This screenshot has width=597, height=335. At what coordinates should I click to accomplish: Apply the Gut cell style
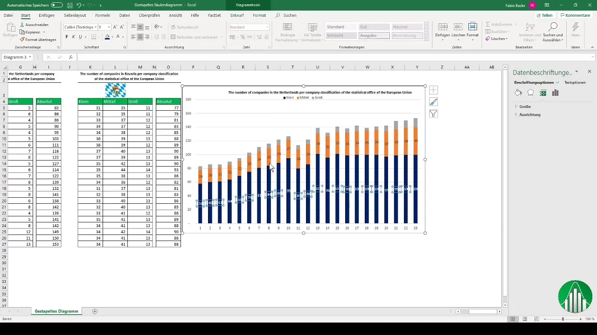click(374, 27)
